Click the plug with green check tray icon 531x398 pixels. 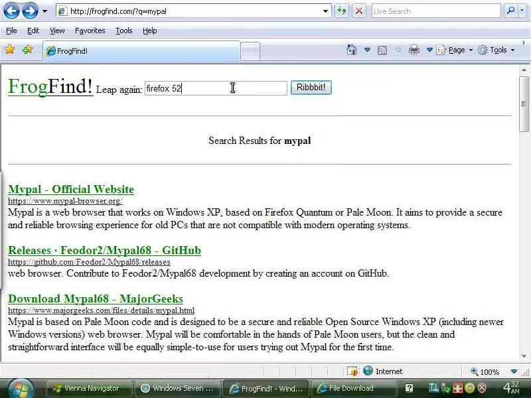[x=445, y=388]
